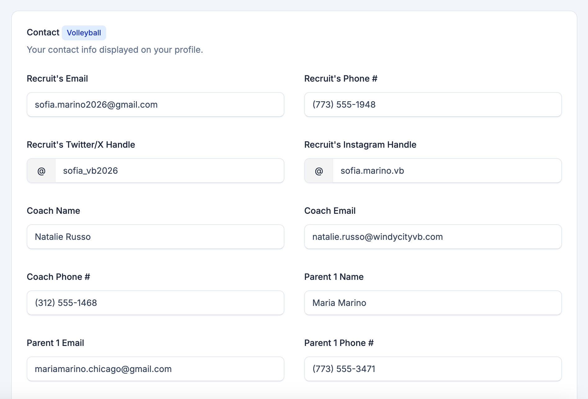588x399 pixels.
Task: Click the Coach Email label
Action: tap(330, 211)
